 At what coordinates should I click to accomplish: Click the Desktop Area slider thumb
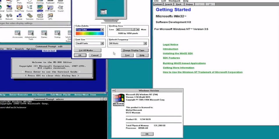pos(133,30)
